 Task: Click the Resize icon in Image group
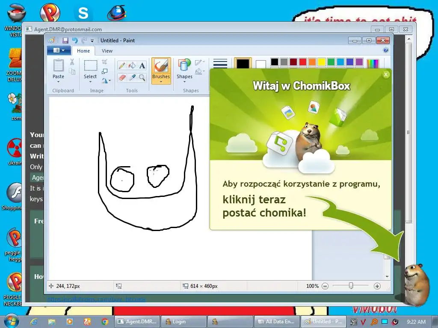(x=105, y=71)
